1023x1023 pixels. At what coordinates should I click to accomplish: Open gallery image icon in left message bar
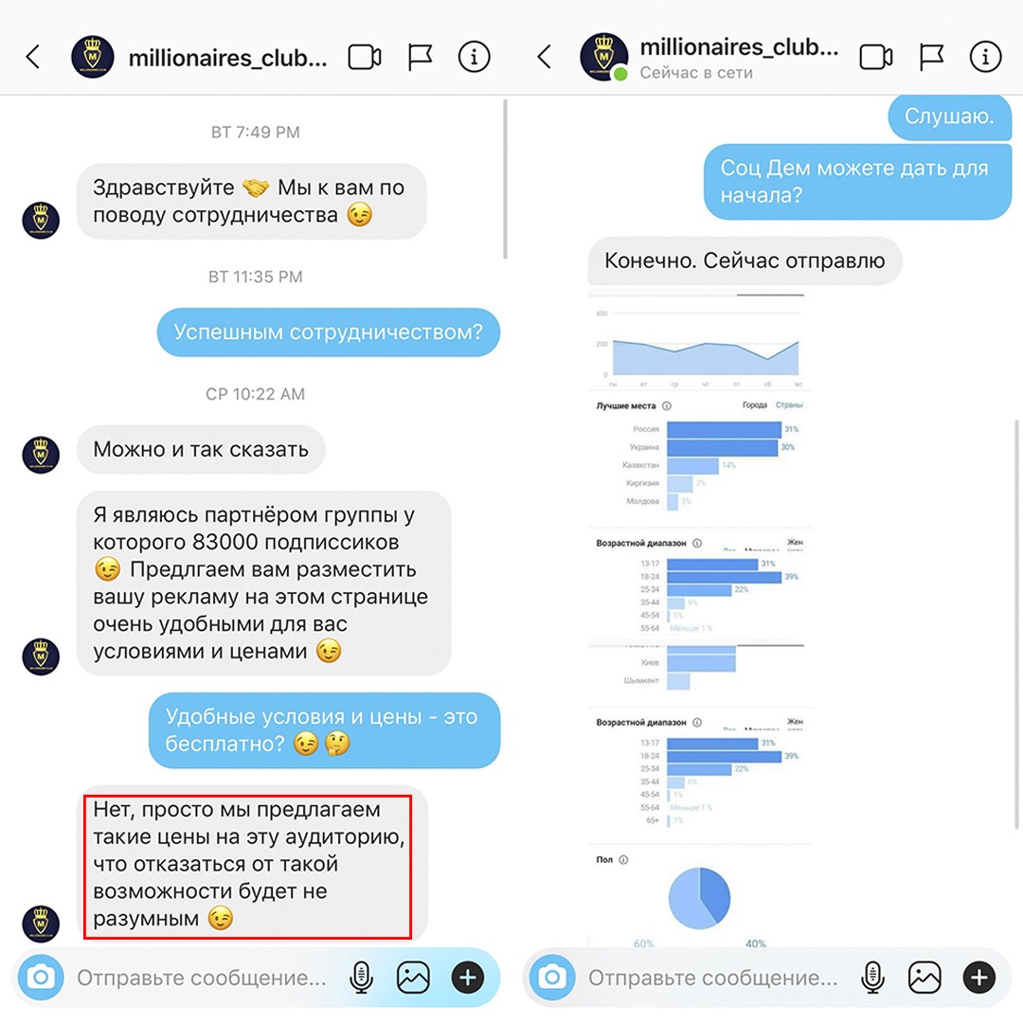414,978
